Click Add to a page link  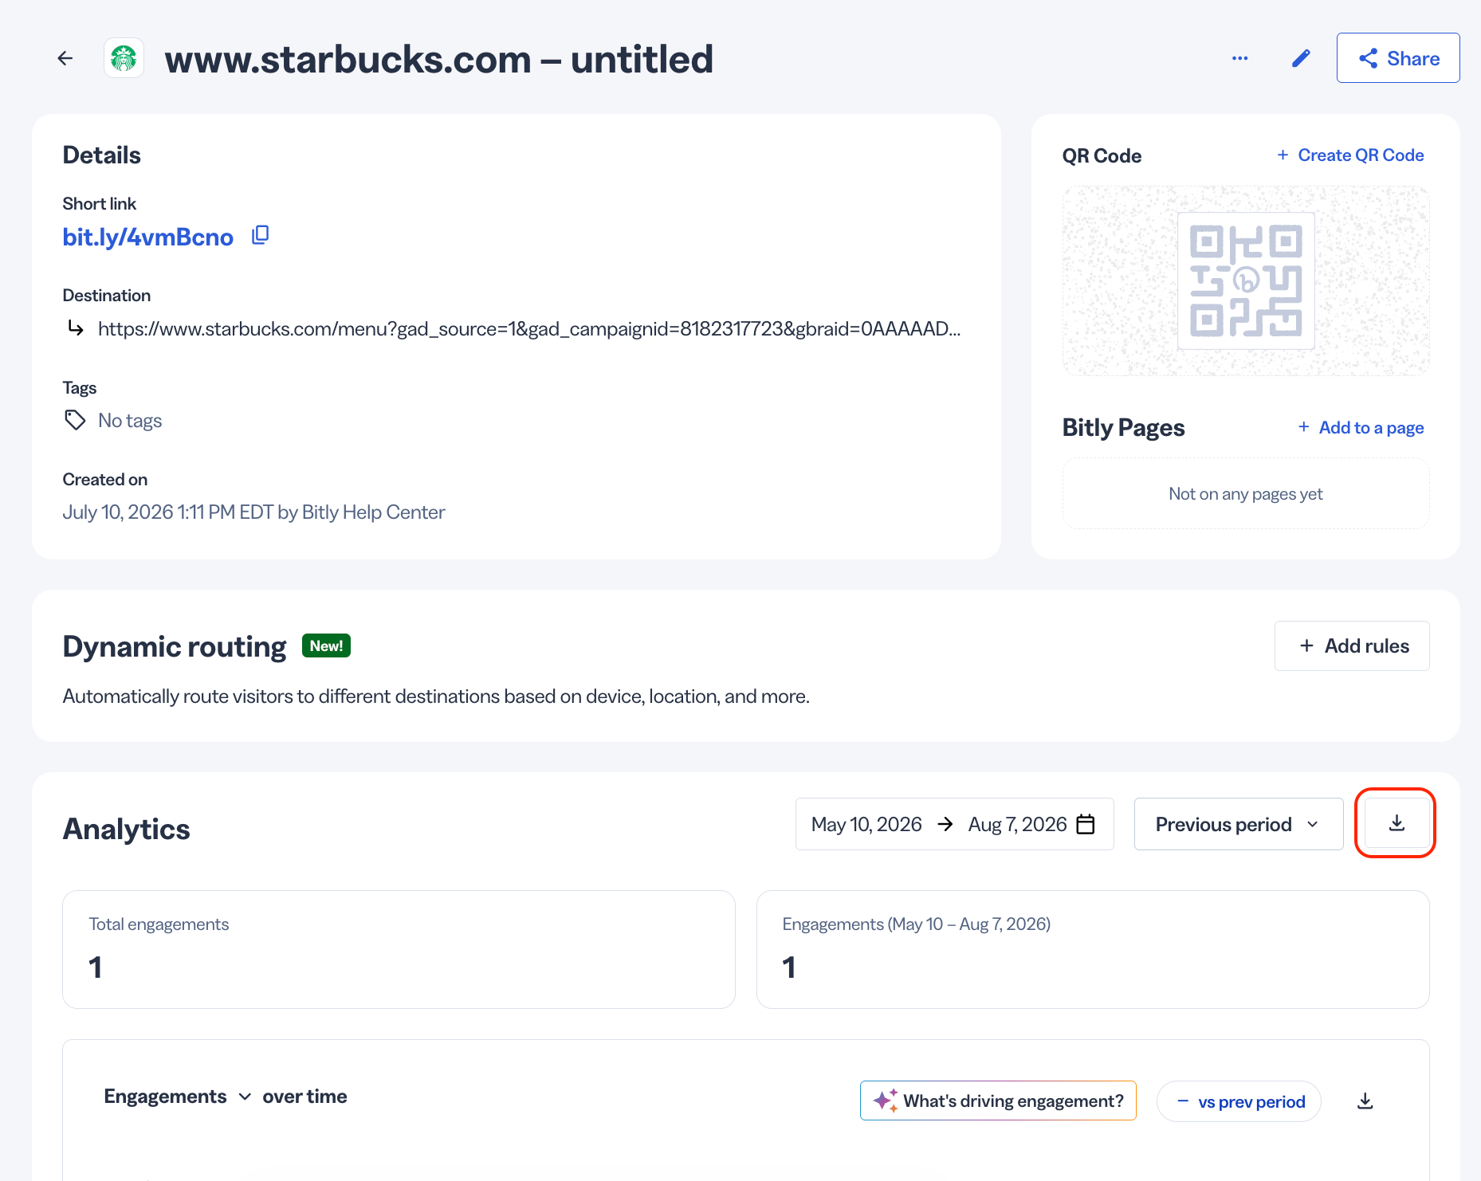pyautogui.click(x=1361, y=428)
